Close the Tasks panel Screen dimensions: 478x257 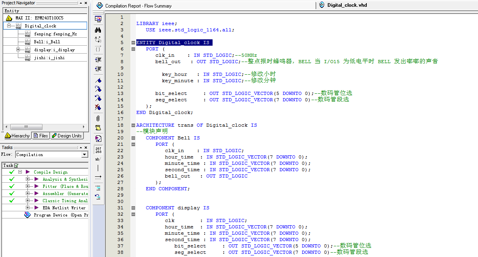pyautogui.click(x=86, y=147)
